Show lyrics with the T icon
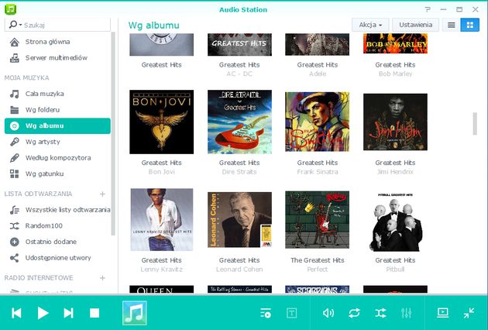 pyautogui.click(x=291, y=313)
